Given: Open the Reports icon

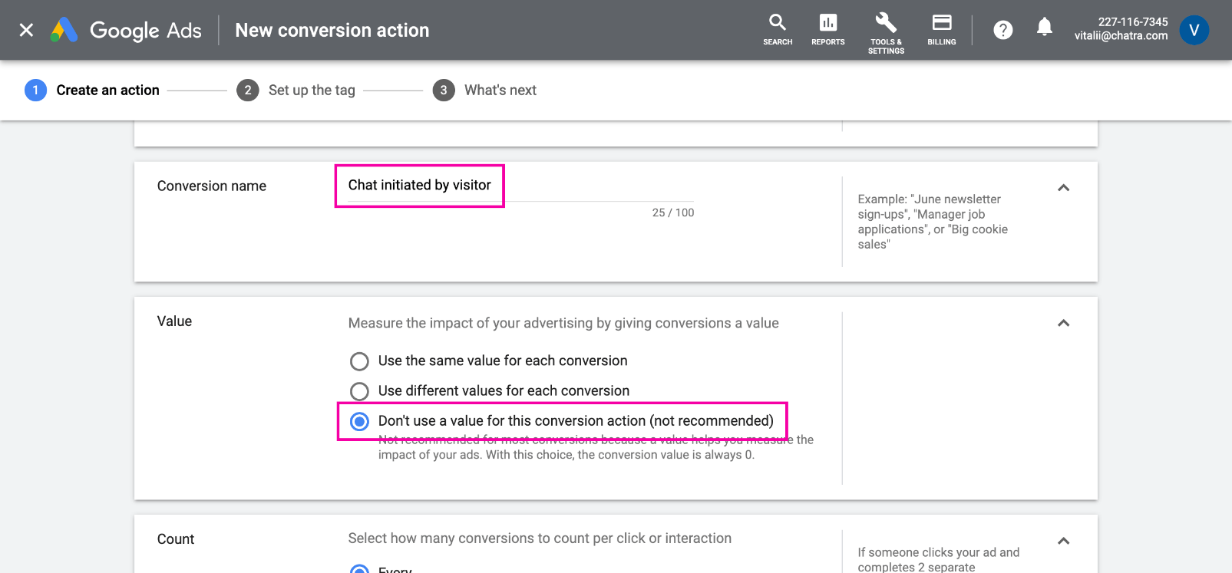Looking at the screenshot, I should click(x=827, y=29).
